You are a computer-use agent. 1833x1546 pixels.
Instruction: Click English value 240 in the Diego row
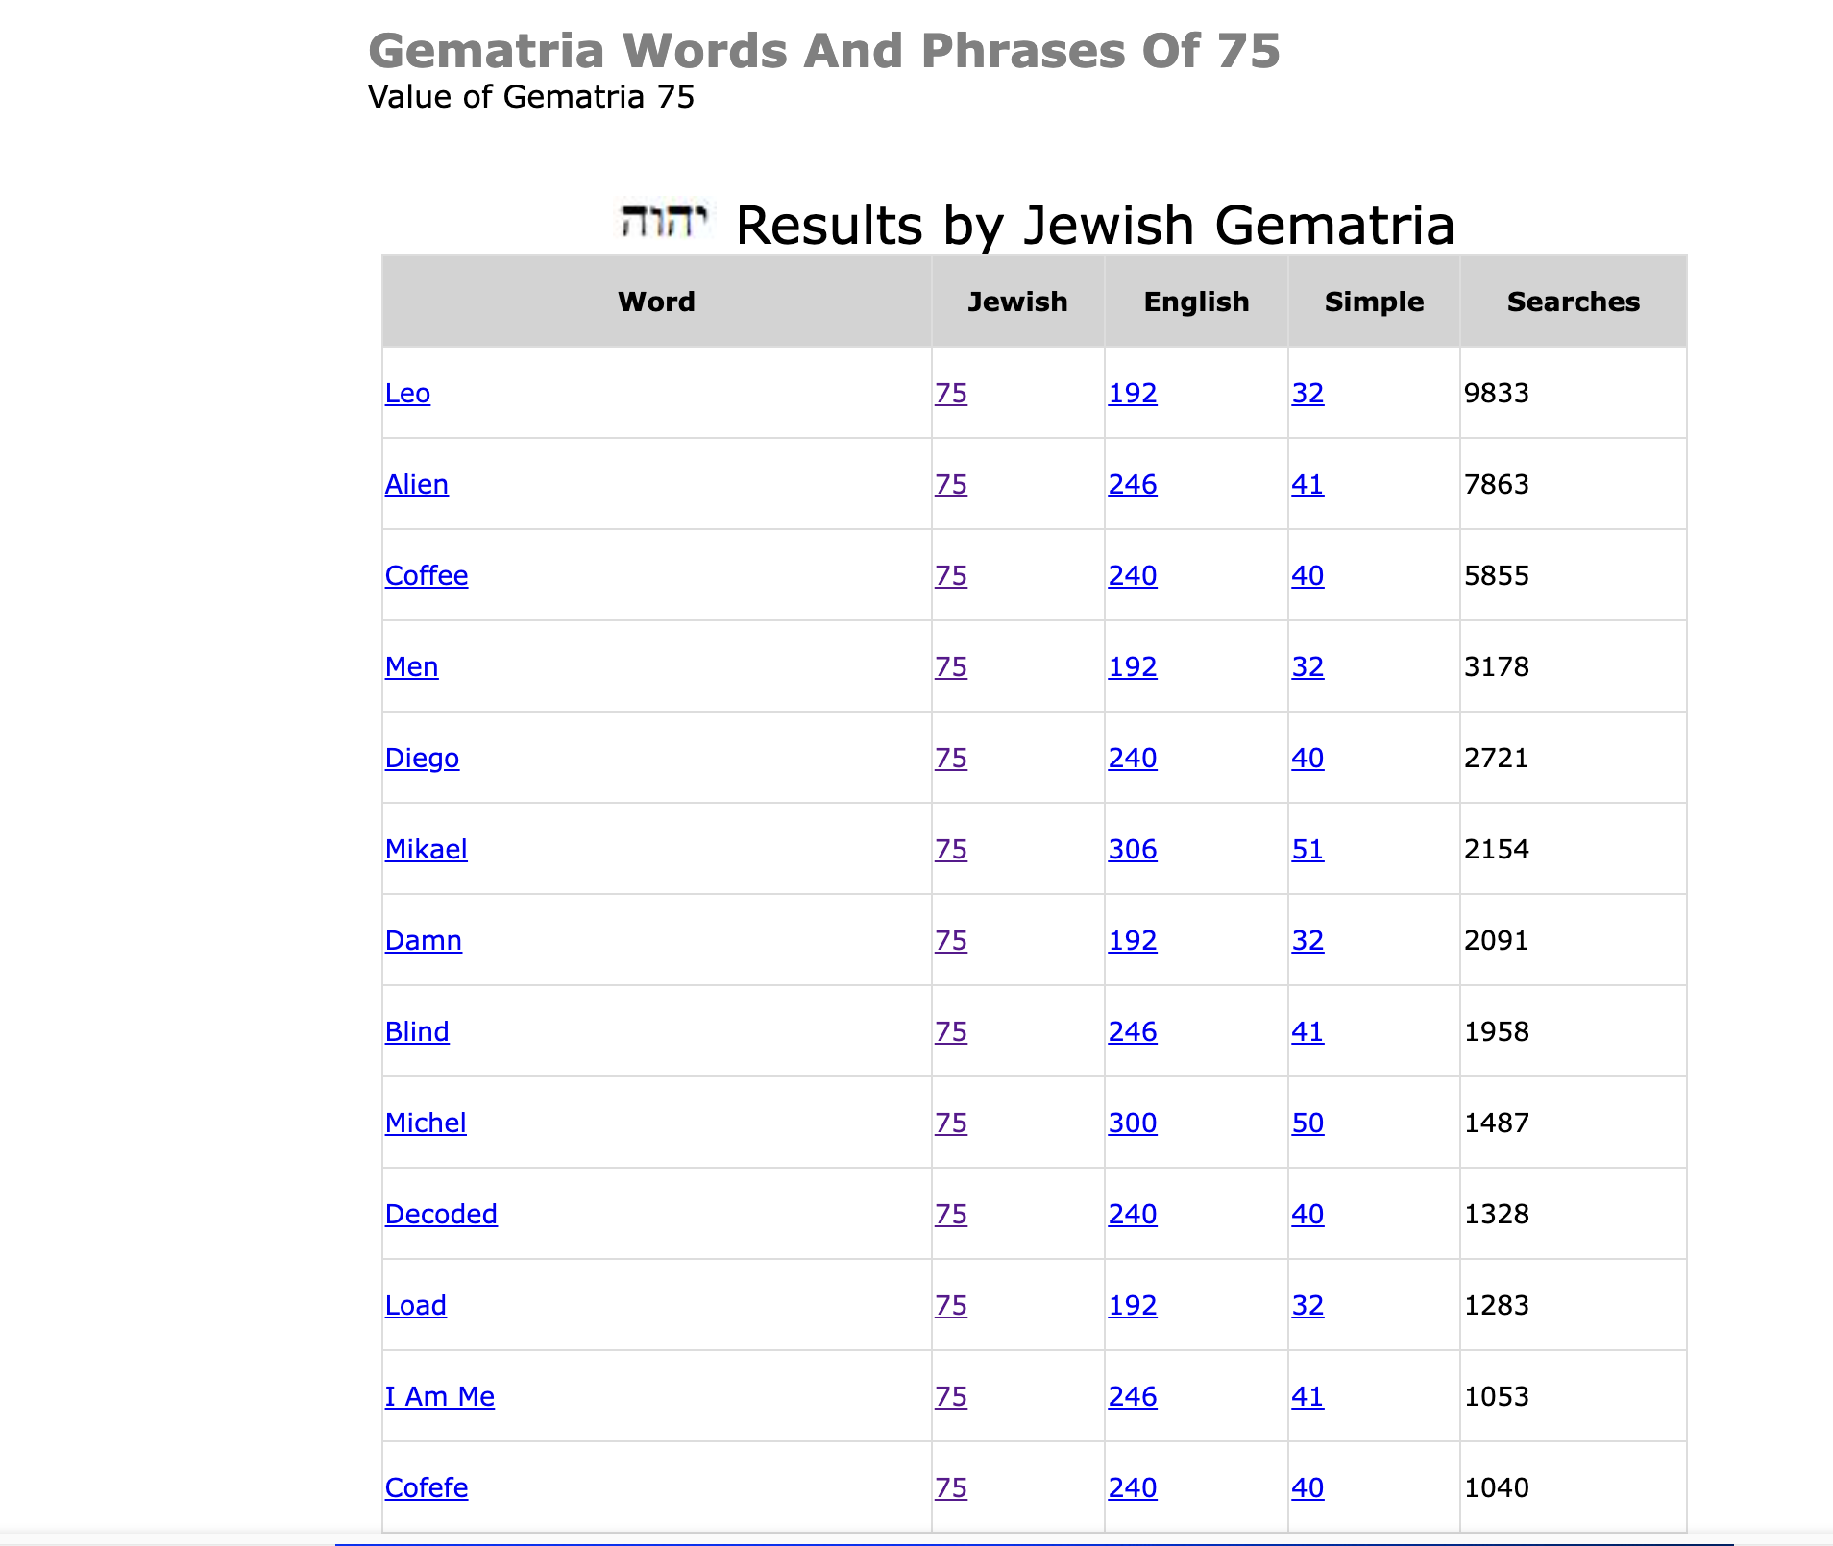click(x=1133, y=758)
